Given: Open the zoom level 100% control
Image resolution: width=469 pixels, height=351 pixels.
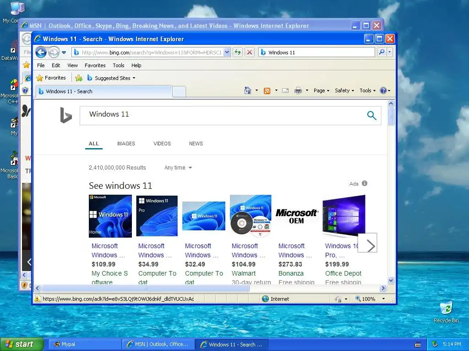Looking at the screenshot, I should point(370,299).
